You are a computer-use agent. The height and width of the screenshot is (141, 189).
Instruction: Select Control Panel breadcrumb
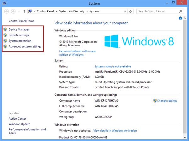point(45,11)
